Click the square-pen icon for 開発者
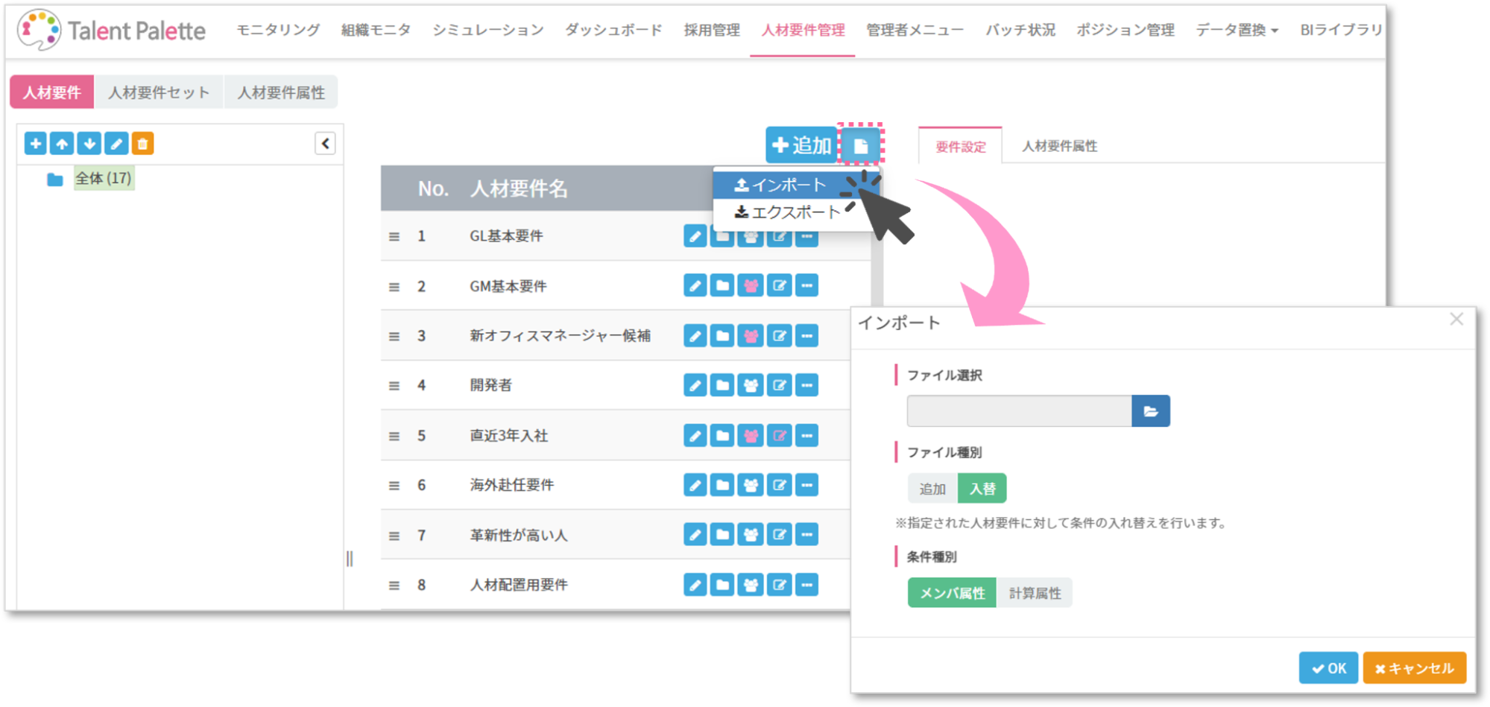Image resolution: width=1490 pixels, height=707 pixels. (x=779, y=385)
